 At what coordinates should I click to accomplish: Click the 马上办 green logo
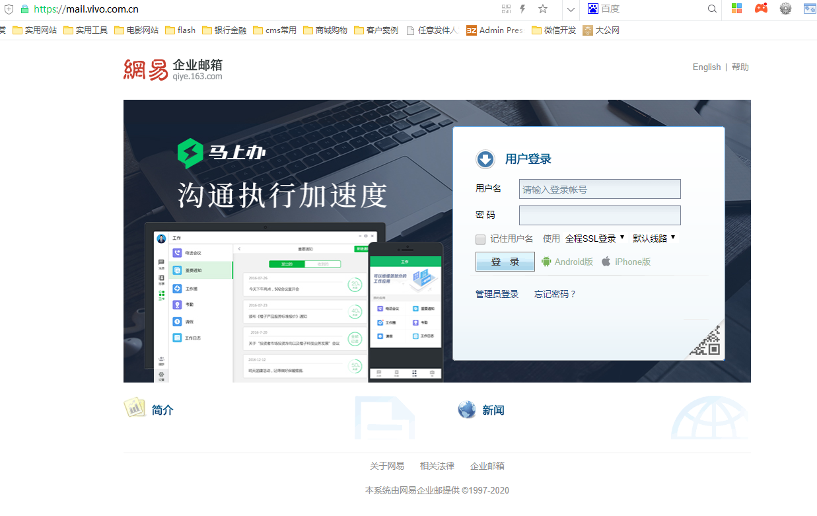click(x=221, y=153)
